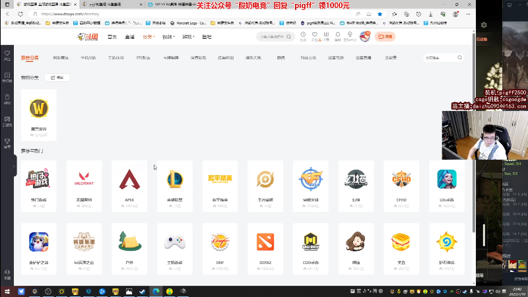This screenshot has width=528, height=297.
Task: Open the lol云顶之弈 card
Action: click(x=84, y=249)
